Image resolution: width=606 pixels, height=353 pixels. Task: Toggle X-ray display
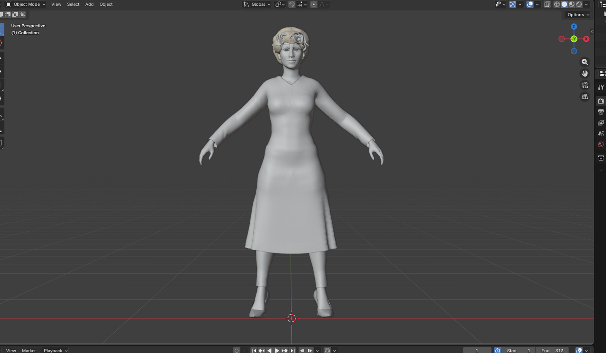pos(547,4)
